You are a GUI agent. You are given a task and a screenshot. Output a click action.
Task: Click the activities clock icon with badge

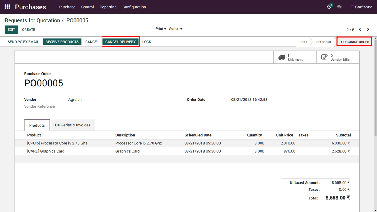click(x=329, y=7)
